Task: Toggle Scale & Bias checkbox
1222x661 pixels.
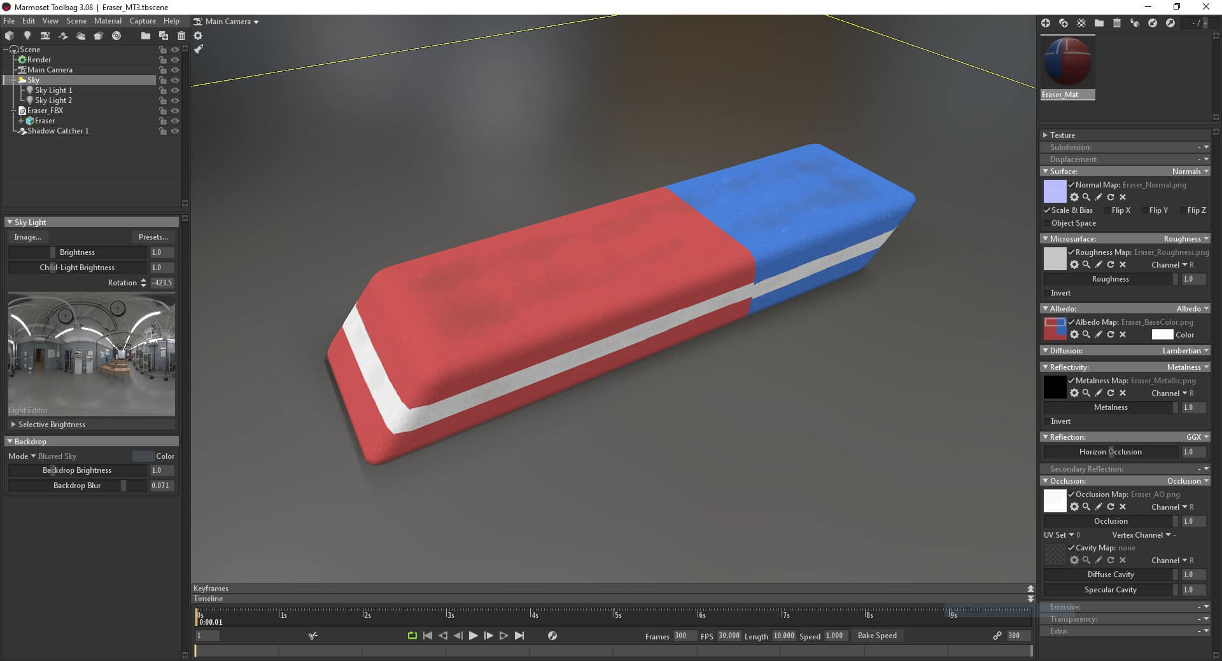Action: point(1047,210)
